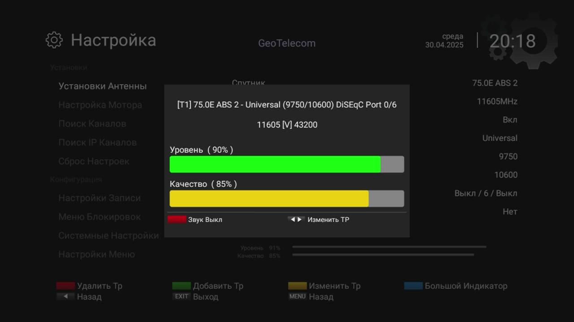Select Поиск Каналов in the sidebar
Image resolution: width=574 pixels, height=322 pixels.
point(92,124)
